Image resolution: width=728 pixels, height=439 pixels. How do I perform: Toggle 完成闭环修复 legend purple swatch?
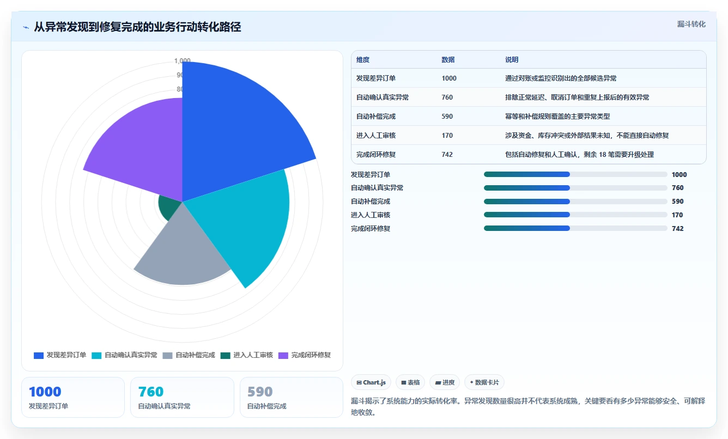[283, 355]
